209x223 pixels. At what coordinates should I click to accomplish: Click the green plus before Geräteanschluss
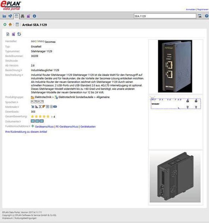[x=33, y=126]
